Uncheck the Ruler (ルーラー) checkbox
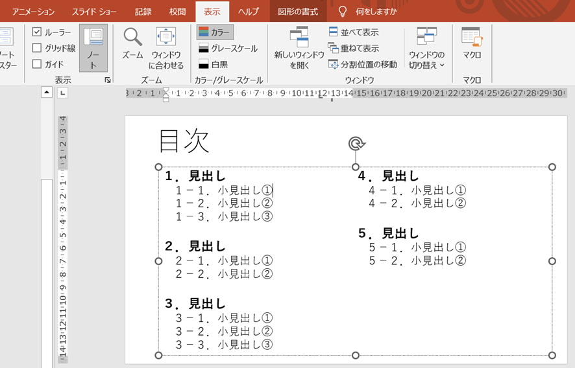This screenshot has height=368, width=575. point(37,32)
